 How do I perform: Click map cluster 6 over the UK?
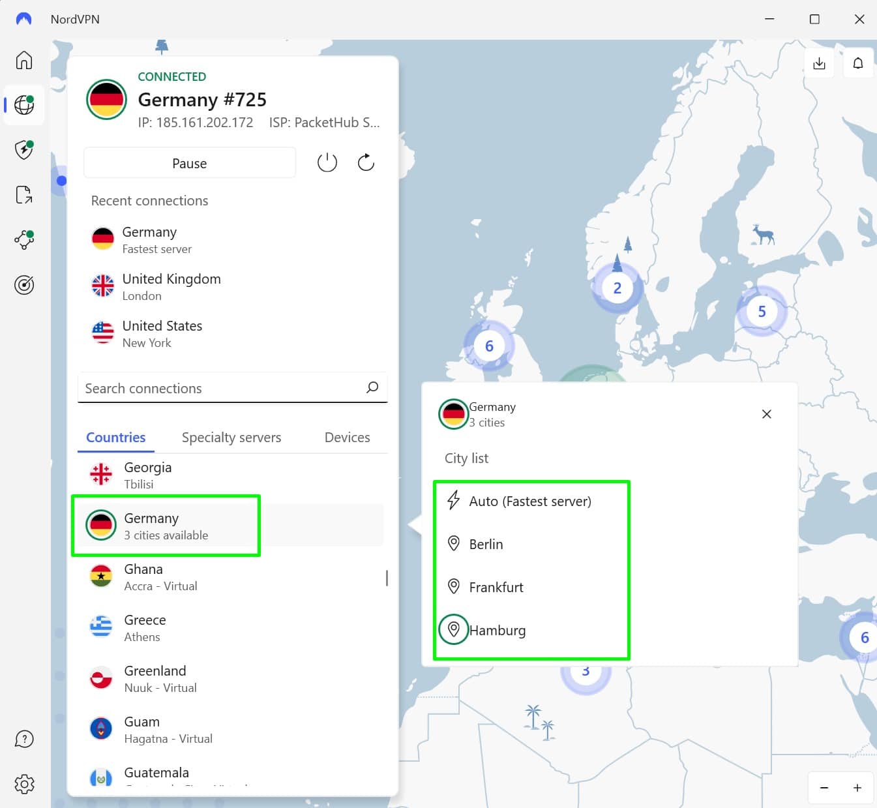pyautogui.click(x=489, y=346)
